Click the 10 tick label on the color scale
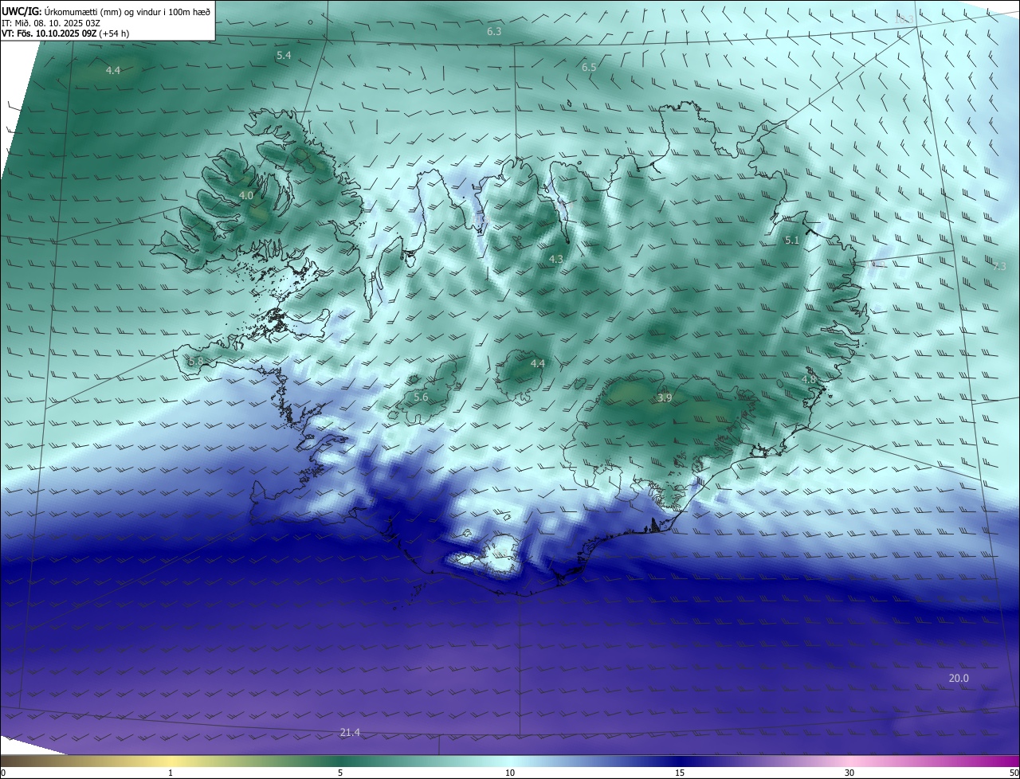Viewport: 1020px width, 779px height. (510, 773)
